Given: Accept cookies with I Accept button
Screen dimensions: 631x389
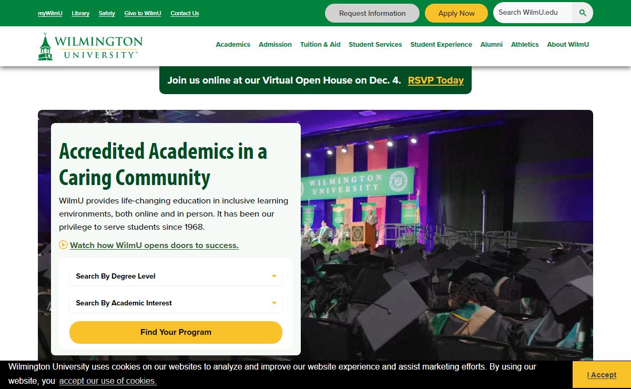Looking at the screenshot, I should point(602,375).
